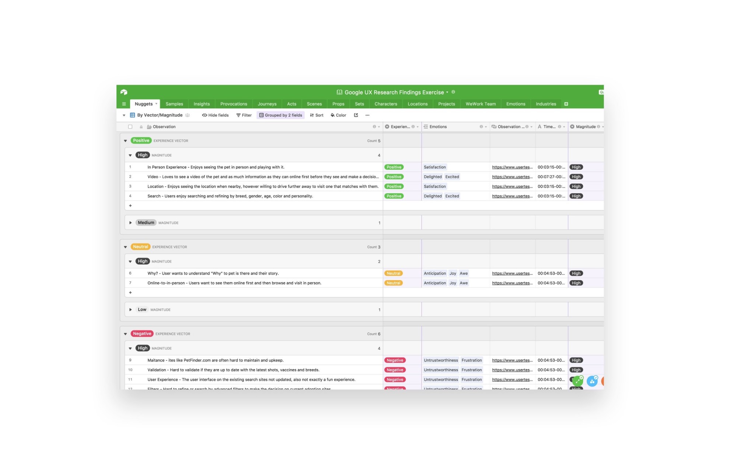The image size is (737, 475).
Task: Click the Airtable logo icon
Action: click(x=124, y=92)
